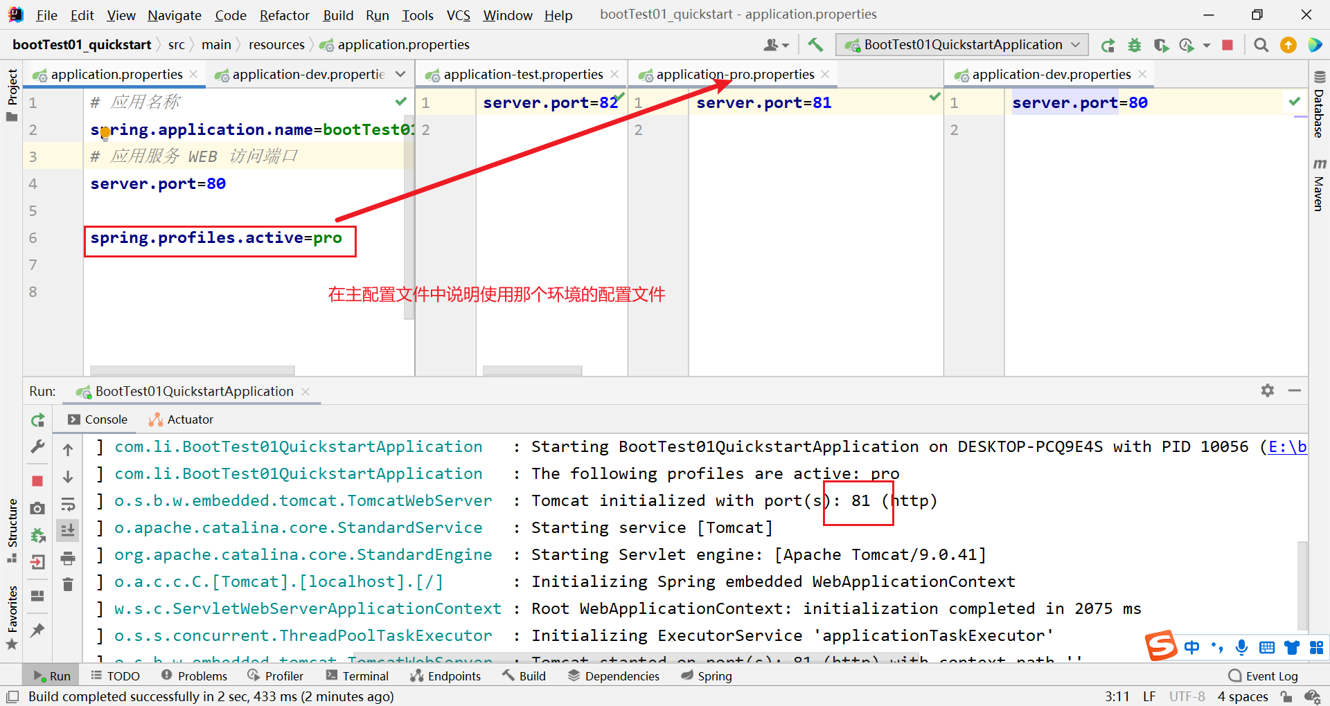Clear console with trash can icon
The width and height of the screenshot is (1330, 706).
tap(68, 585)
